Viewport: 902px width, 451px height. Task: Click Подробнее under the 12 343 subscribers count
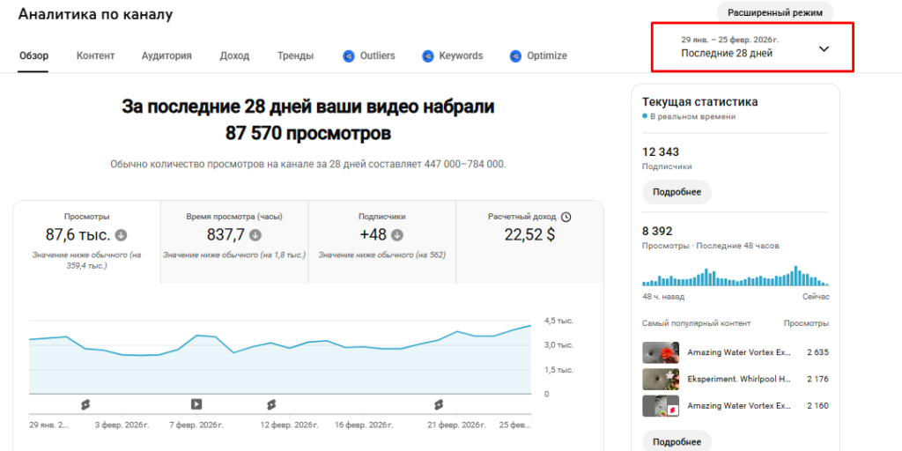[676, 192]
